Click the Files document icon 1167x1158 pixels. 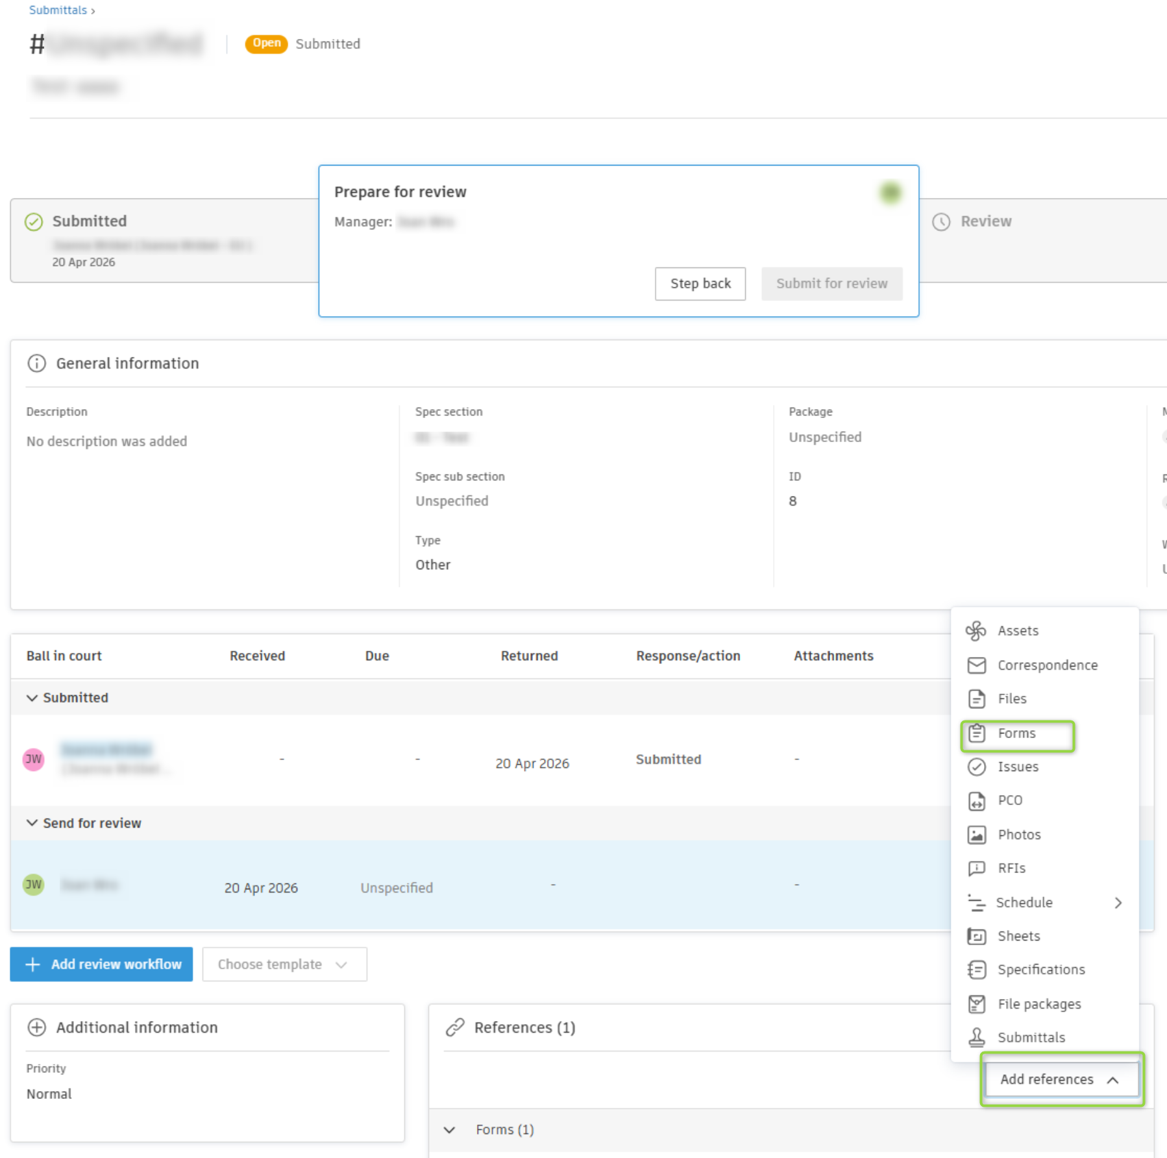tap(976, 698)
